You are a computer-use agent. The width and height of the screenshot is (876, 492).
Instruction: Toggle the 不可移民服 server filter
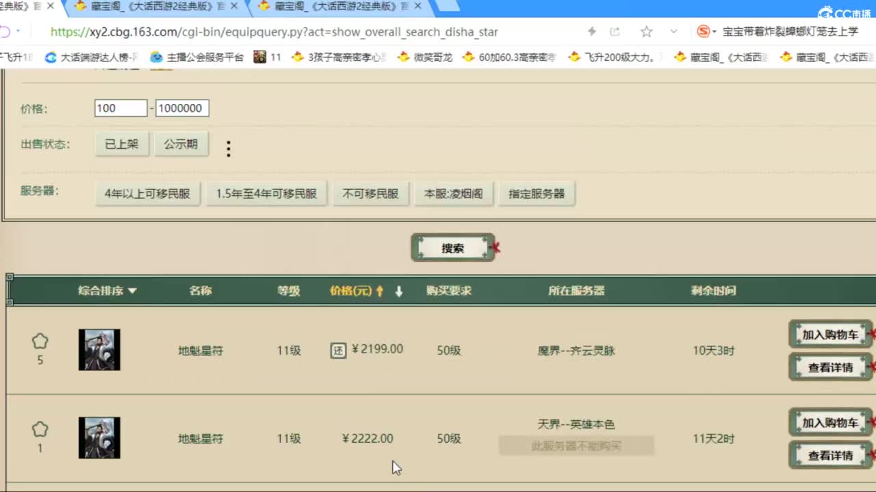(370, 194)
